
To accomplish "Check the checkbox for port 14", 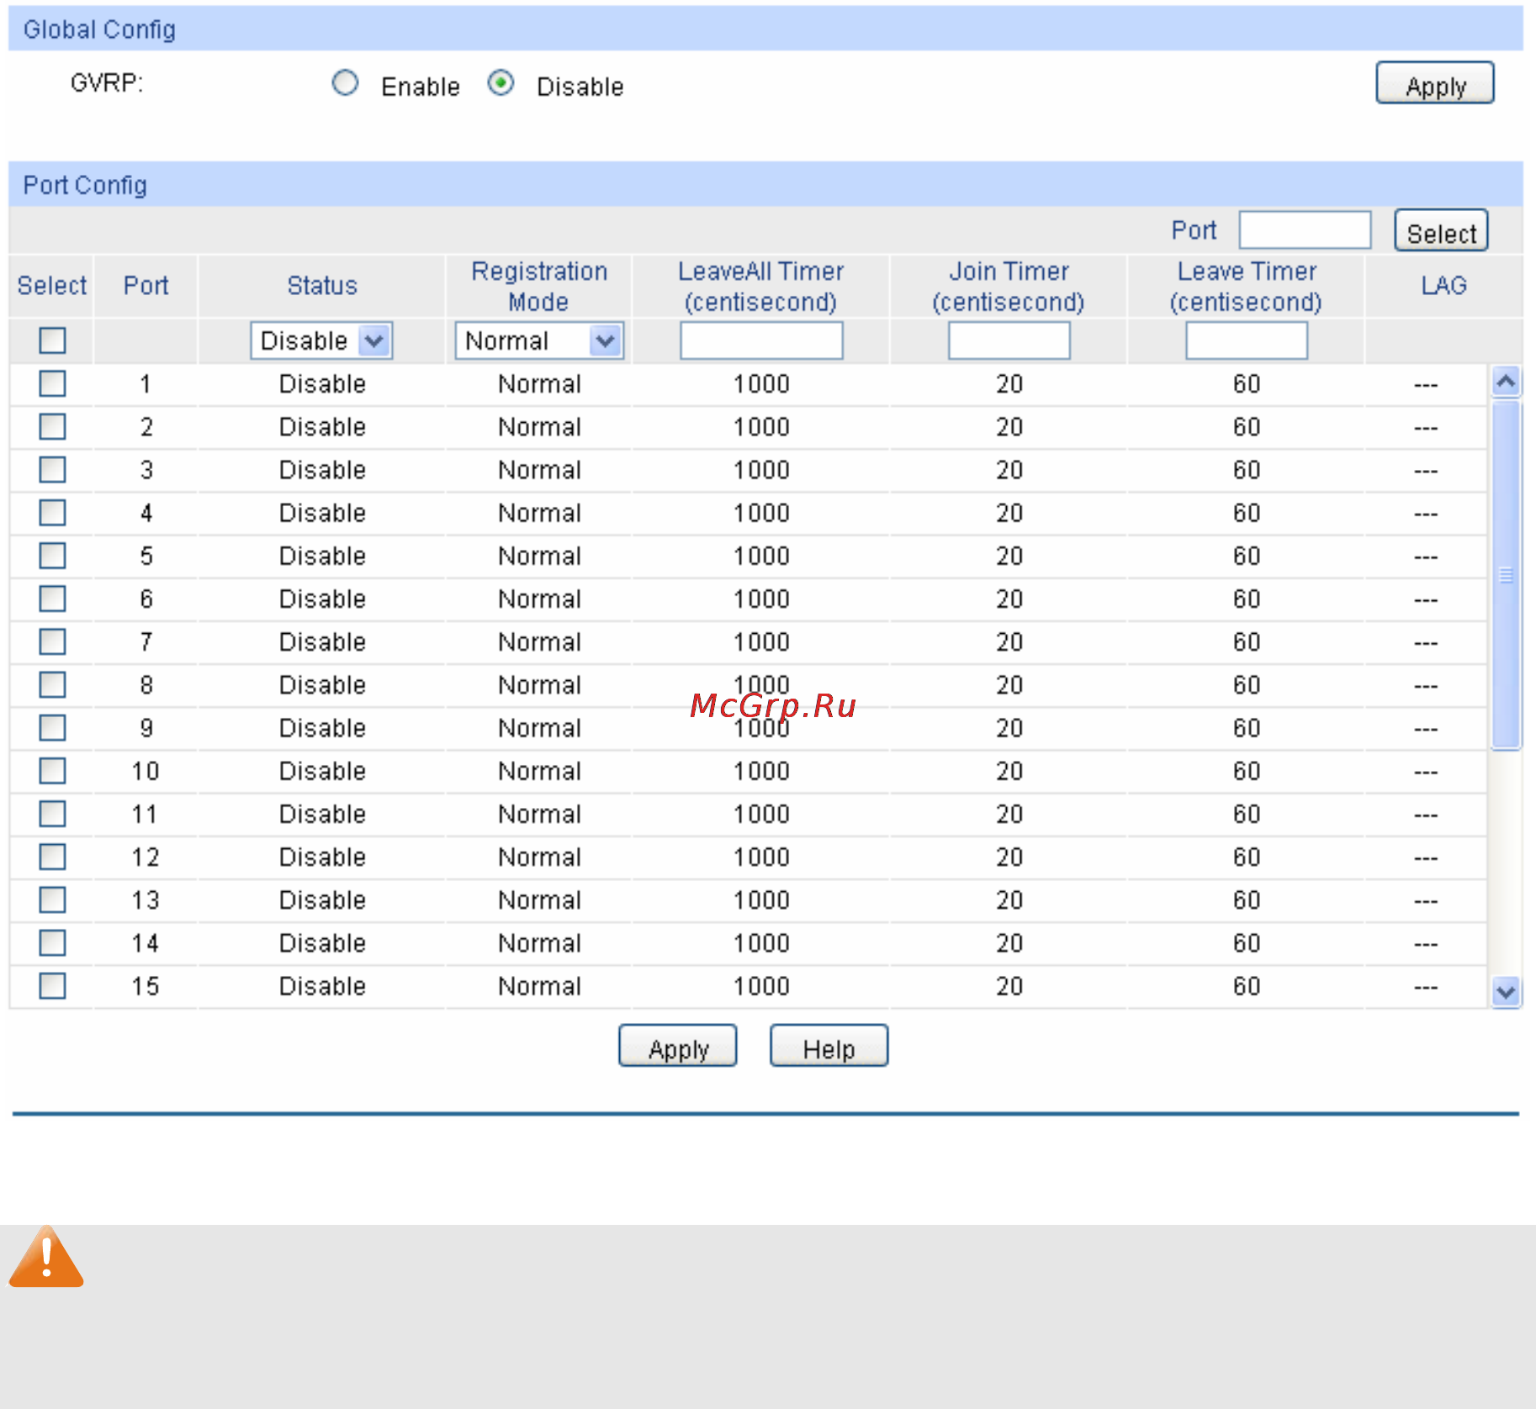I will click(52, 943).
